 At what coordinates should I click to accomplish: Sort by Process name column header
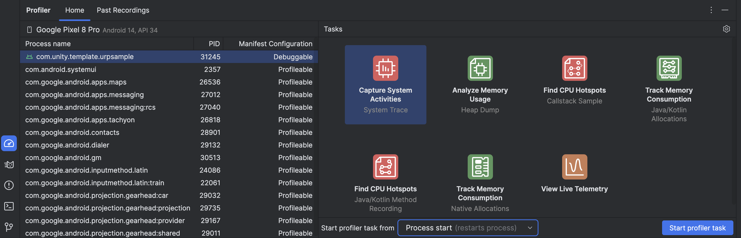[107, 44]
